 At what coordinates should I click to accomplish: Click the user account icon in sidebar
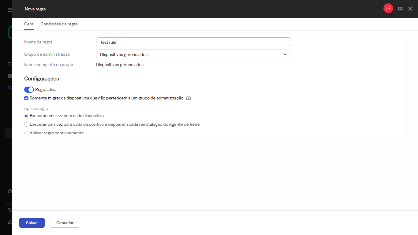pos(9,222)
